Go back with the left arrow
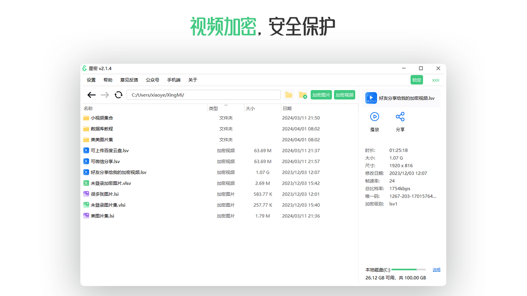The height and width of the screenshot is (296, 527). [x=91, y=95]
